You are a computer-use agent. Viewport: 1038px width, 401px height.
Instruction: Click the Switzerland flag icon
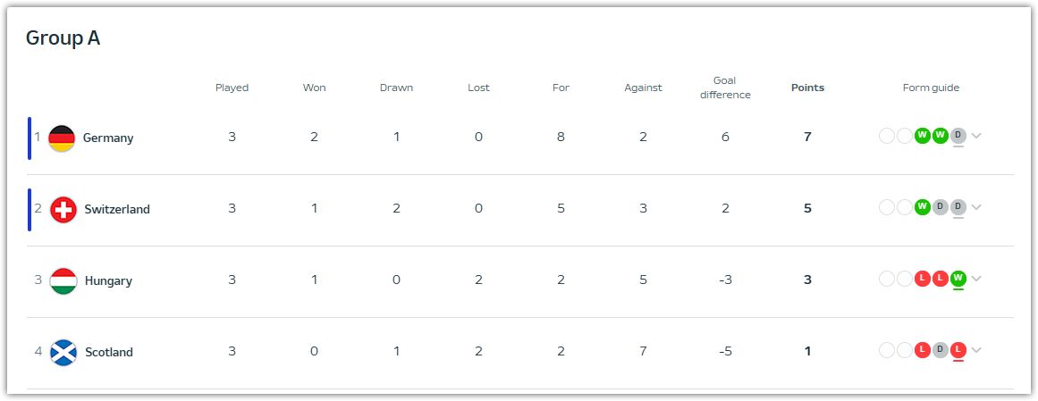click(63, 210)
